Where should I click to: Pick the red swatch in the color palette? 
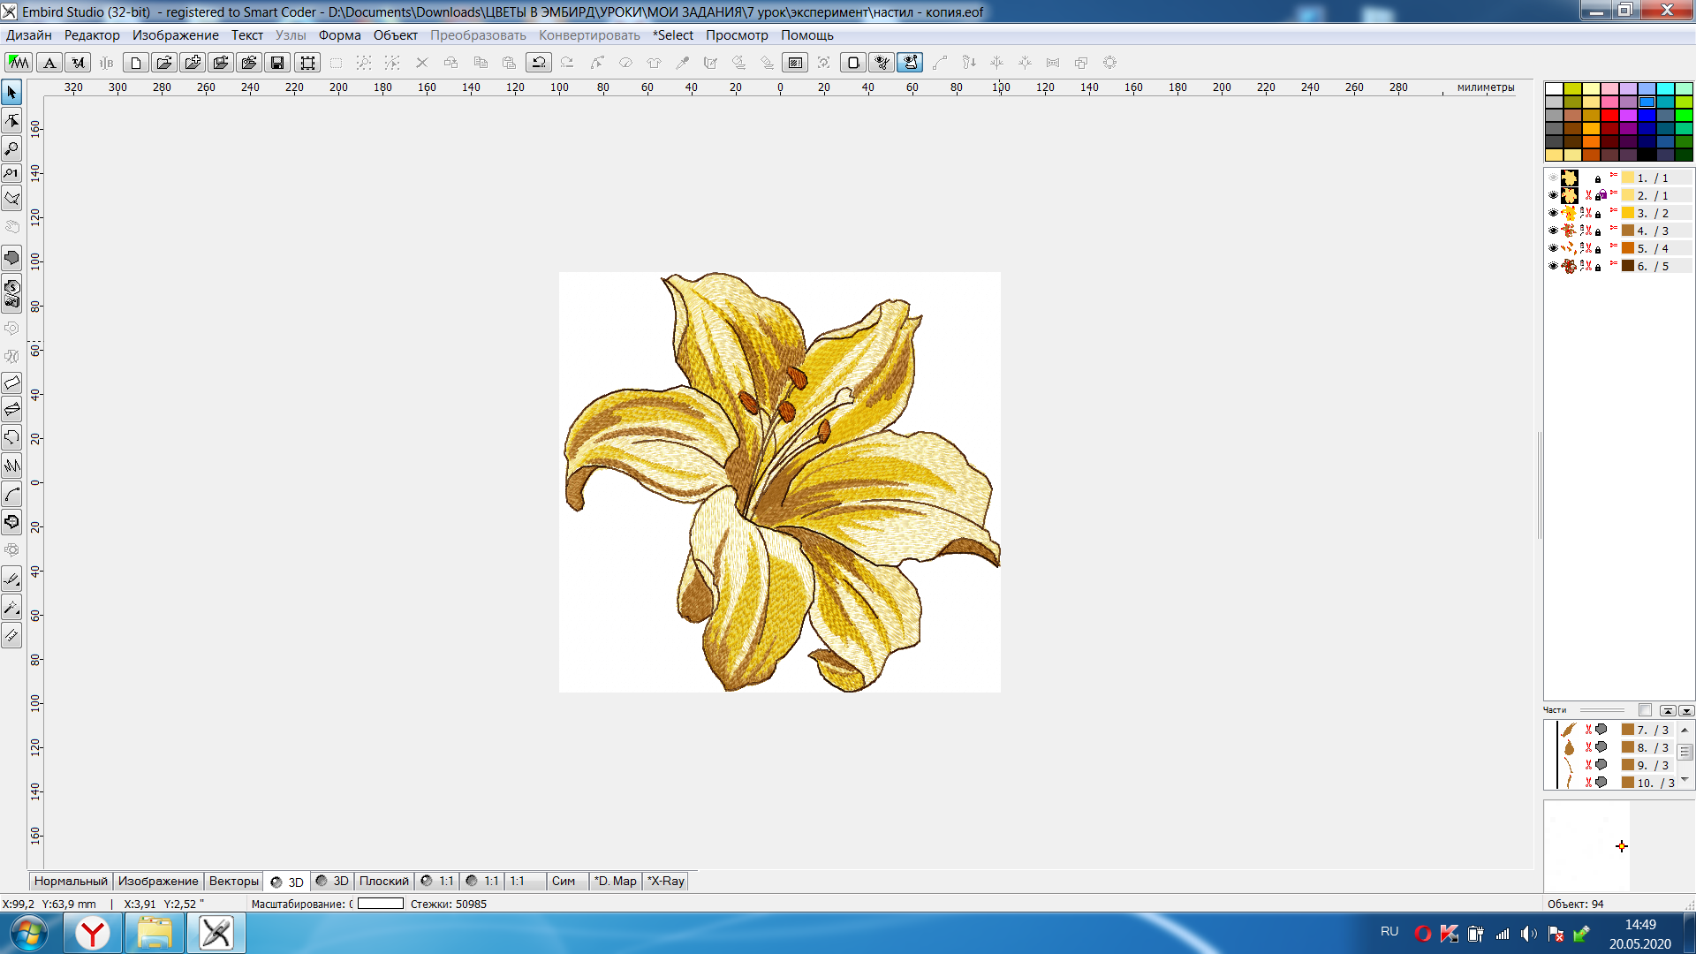point(1609,115)
